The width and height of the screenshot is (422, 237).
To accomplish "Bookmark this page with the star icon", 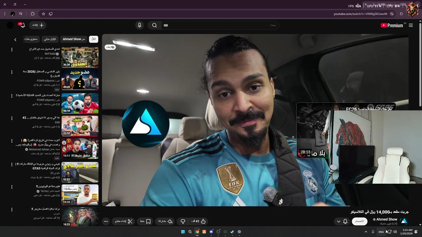I will tap(43, 14).
